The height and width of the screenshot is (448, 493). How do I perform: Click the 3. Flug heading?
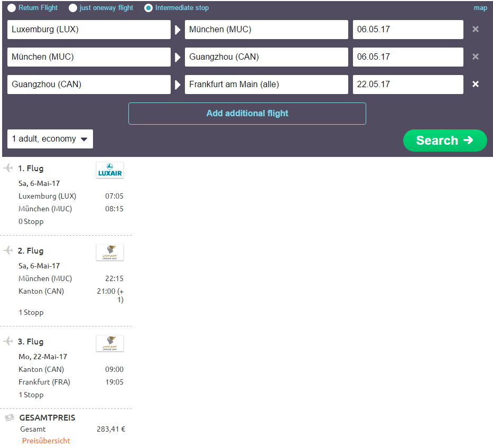31,342
